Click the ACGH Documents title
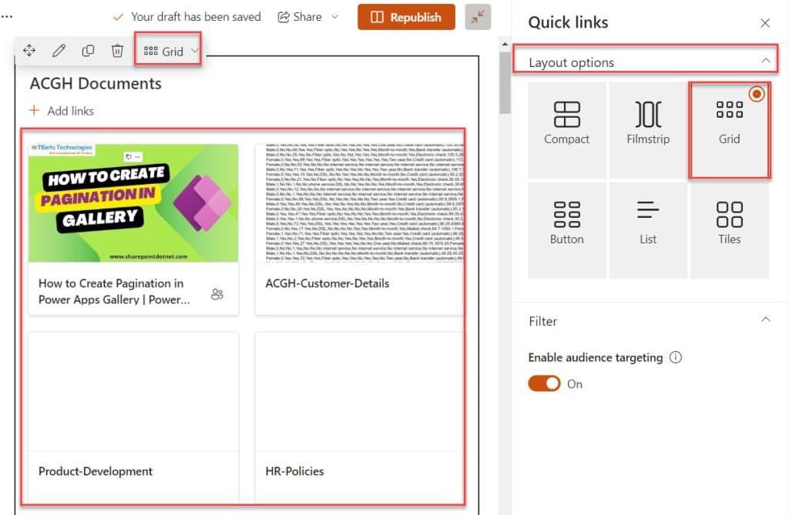The image size is (789, 515). 96,83
